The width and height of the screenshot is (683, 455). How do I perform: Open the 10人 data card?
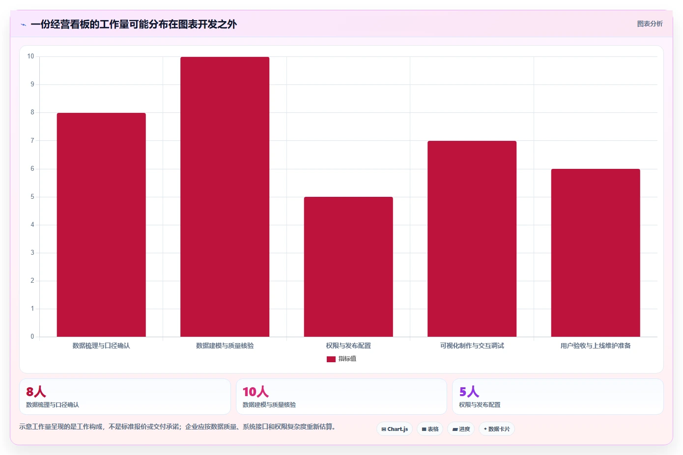pyautogui.click(x=341, y=397)
